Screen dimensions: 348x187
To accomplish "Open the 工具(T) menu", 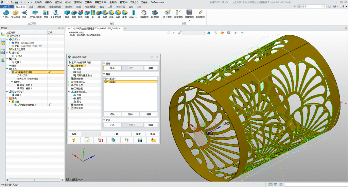I will [88, 2].
